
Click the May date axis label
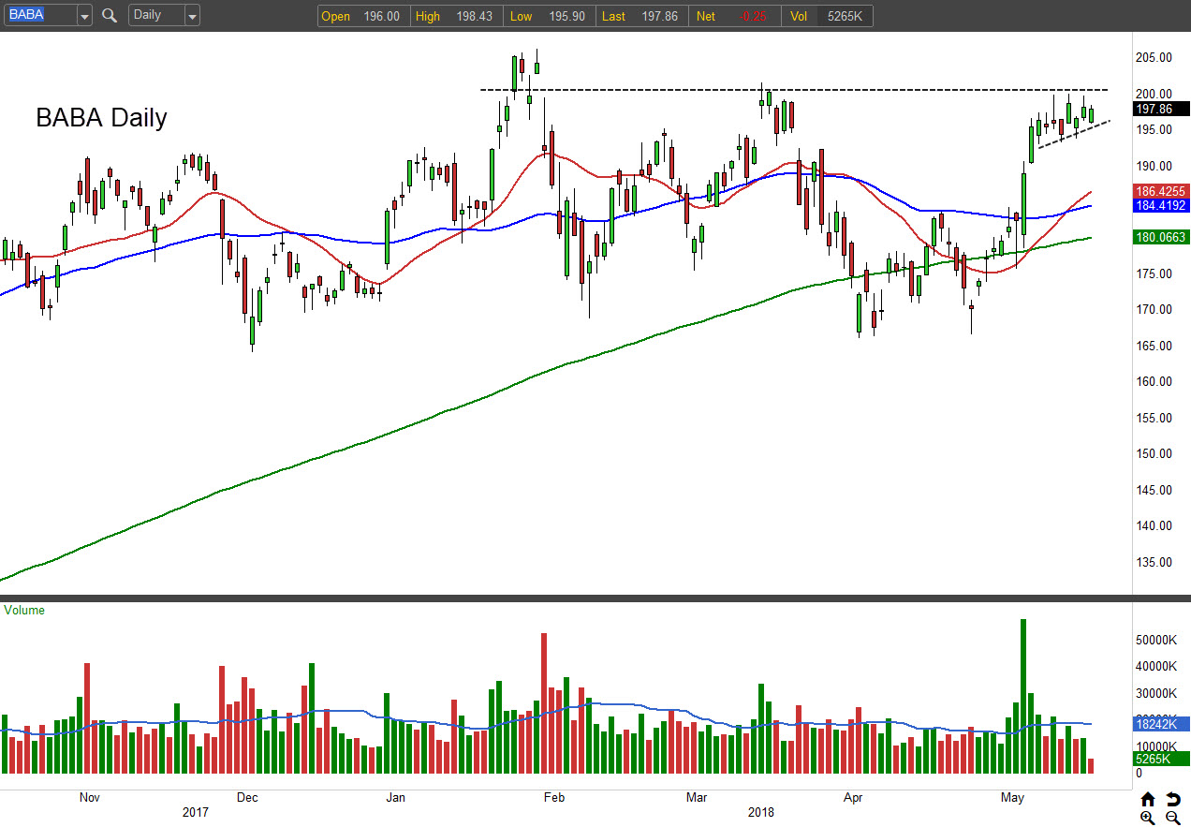point(1012,798)
